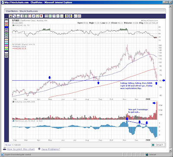Click the curved undo-style toolbar icon
Image resolution: width=173 pixels, height=157 pixels.
tap(76, 16)
